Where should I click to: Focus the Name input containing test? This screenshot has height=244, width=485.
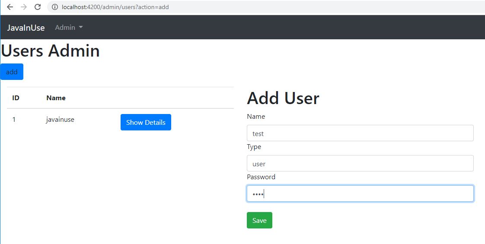pyautogui.click(x=360, y=133)
